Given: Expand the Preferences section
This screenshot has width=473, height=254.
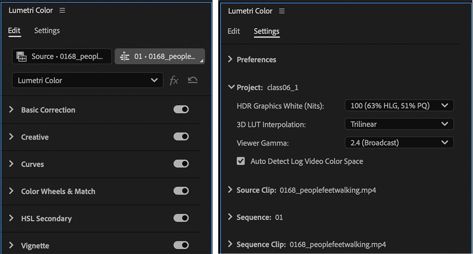Looking at the screenshot, I should [x=230, y=59].
